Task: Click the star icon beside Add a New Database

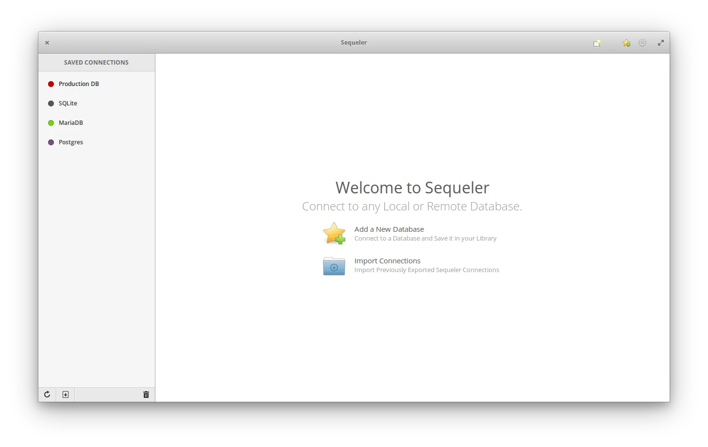Action: (x=334, y=233)
